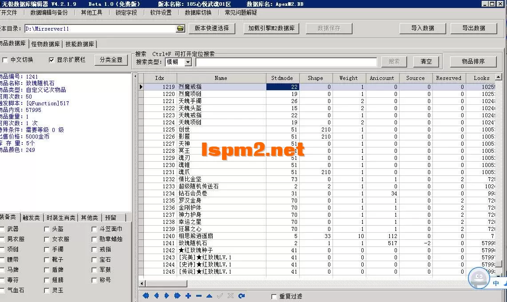Check the 斗笠面巾 category checkbox

(94, 229)
